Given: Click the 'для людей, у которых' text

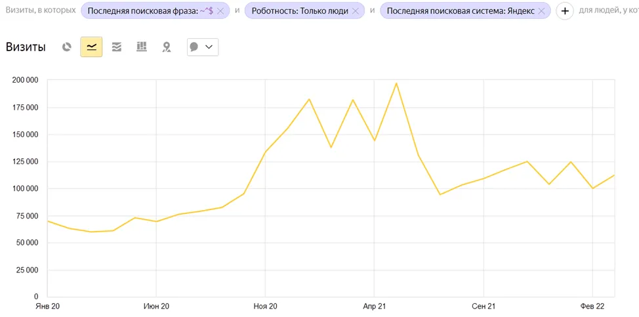Looking at the screenshot, I should click(609, 11).
